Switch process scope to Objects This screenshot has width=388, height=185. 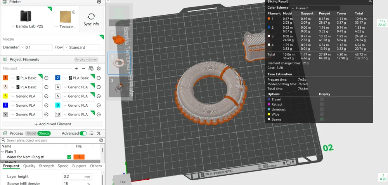(44, 133)
